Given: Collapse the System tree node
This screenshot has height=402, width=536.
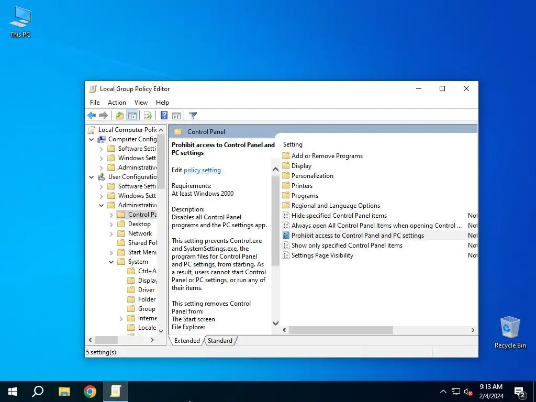Looking at the screenshot, I should pos(111,262).
